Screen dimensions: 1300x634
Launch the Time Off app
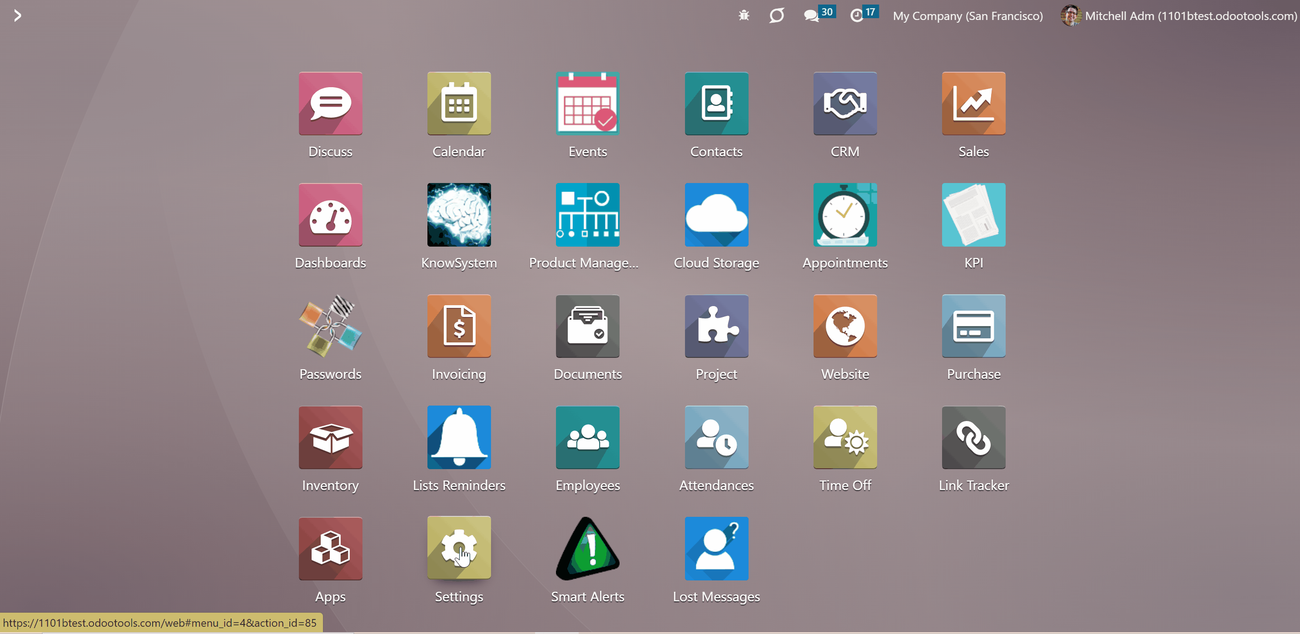845,437
